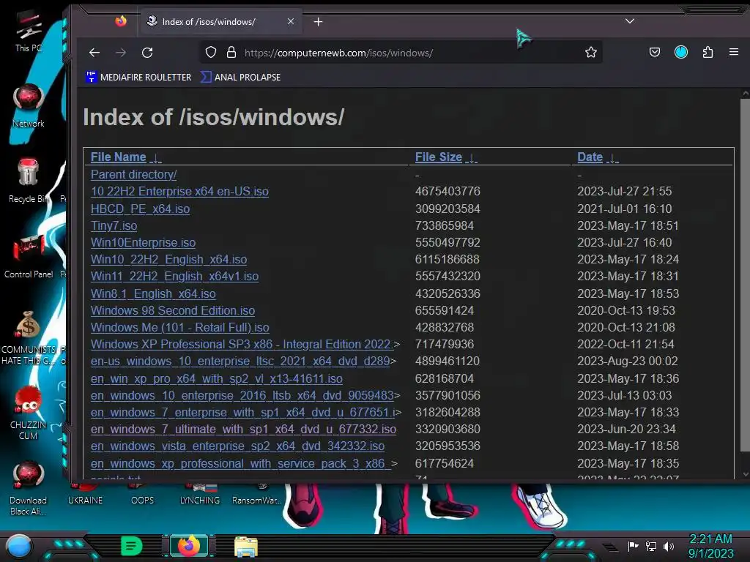The width and height of the screenshot is (750, 562).
Task: Switch to the pinned Firefox tab
Action: point(121,21)
